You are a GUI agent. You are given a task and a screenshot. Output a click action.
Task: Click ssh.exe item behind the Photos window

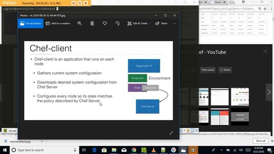pyautogui.click(x=10, y=130)
